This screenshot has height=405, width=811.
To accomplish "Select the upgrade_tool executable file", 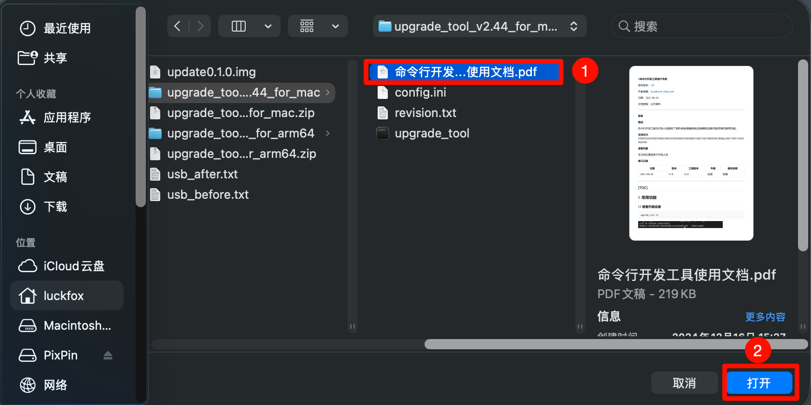I will 432,133.
